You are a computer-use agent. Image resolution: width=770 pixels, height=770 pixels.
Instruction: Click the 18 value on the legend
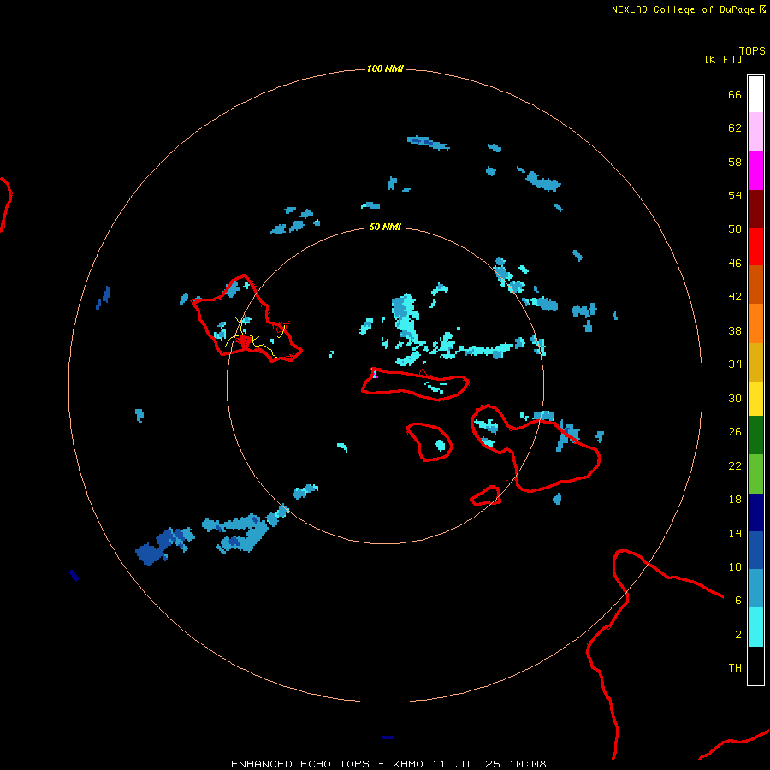(x=735, y=500)
